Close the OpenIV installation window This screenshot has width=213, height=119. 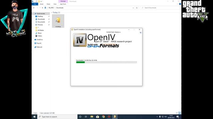pyautogui.click(x=139, y=29)
